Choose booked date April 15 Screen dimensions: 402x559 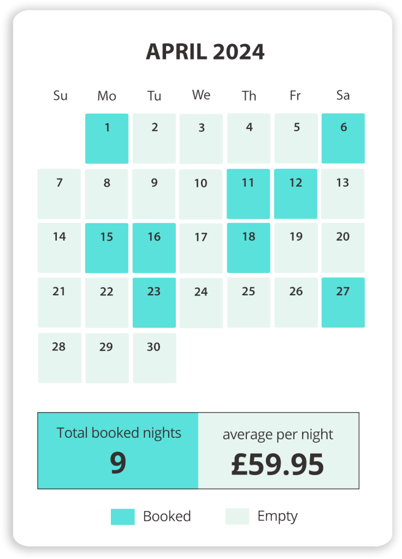pyautogui.click(x=107, y=248)
